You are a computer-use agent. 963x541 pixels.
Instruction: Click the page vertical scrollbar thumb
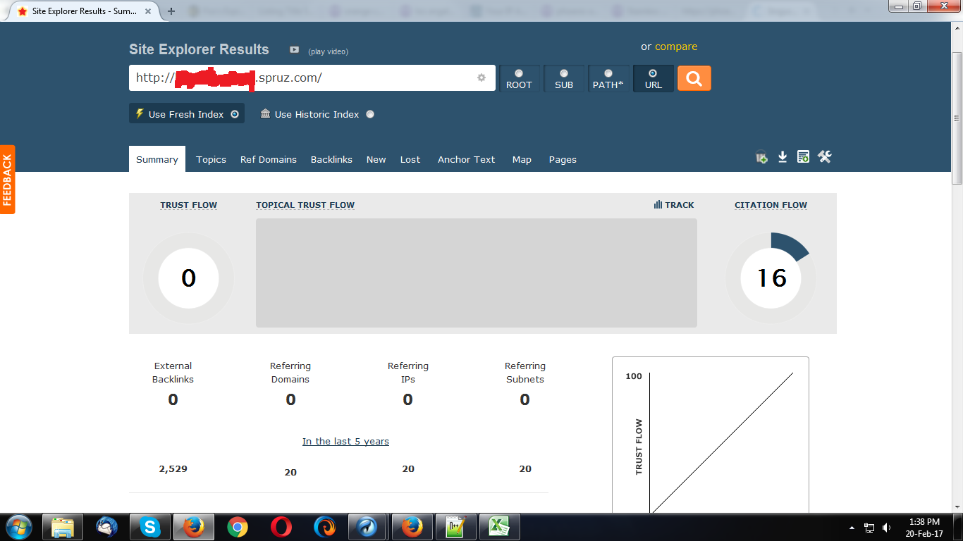pyautogui.click(x=957, y=118)
